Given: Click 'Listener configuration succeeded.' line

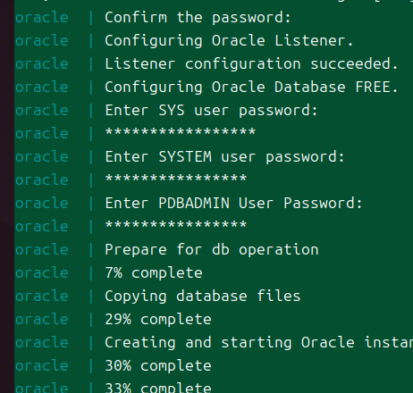Looking at the screenshot, I should pyautogui.click(x=251, y=64).
